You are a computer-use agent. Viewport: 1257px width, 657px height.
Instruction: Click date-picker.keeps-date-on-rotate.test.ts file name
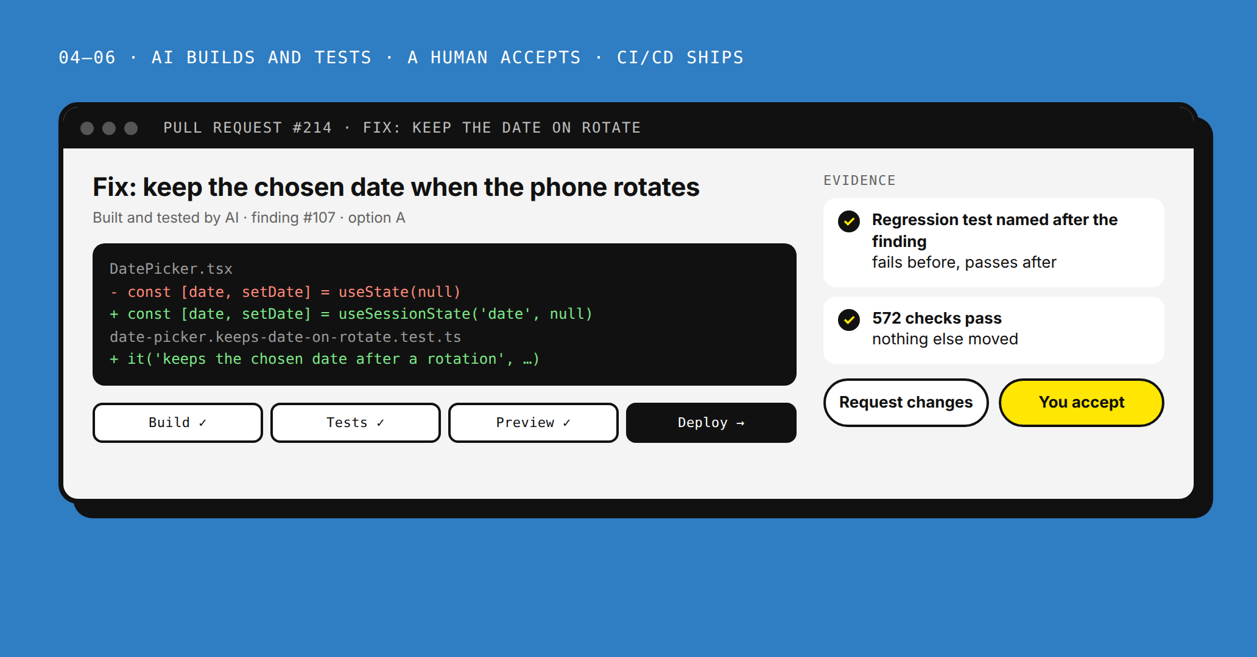tap(285, 336)
